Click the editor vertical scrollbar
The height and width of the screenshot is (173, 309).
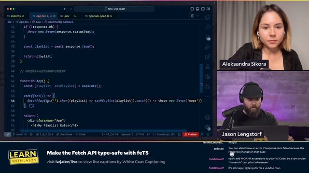(x=201, y=78)
